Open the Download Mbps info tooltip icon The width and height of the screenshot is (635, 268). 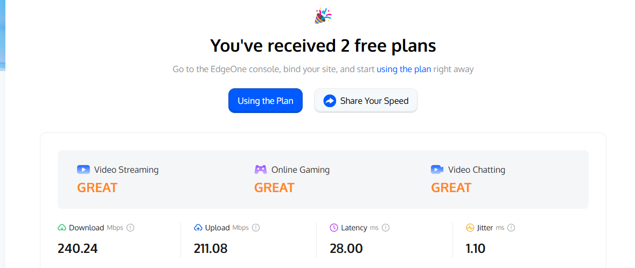[130, 228]
